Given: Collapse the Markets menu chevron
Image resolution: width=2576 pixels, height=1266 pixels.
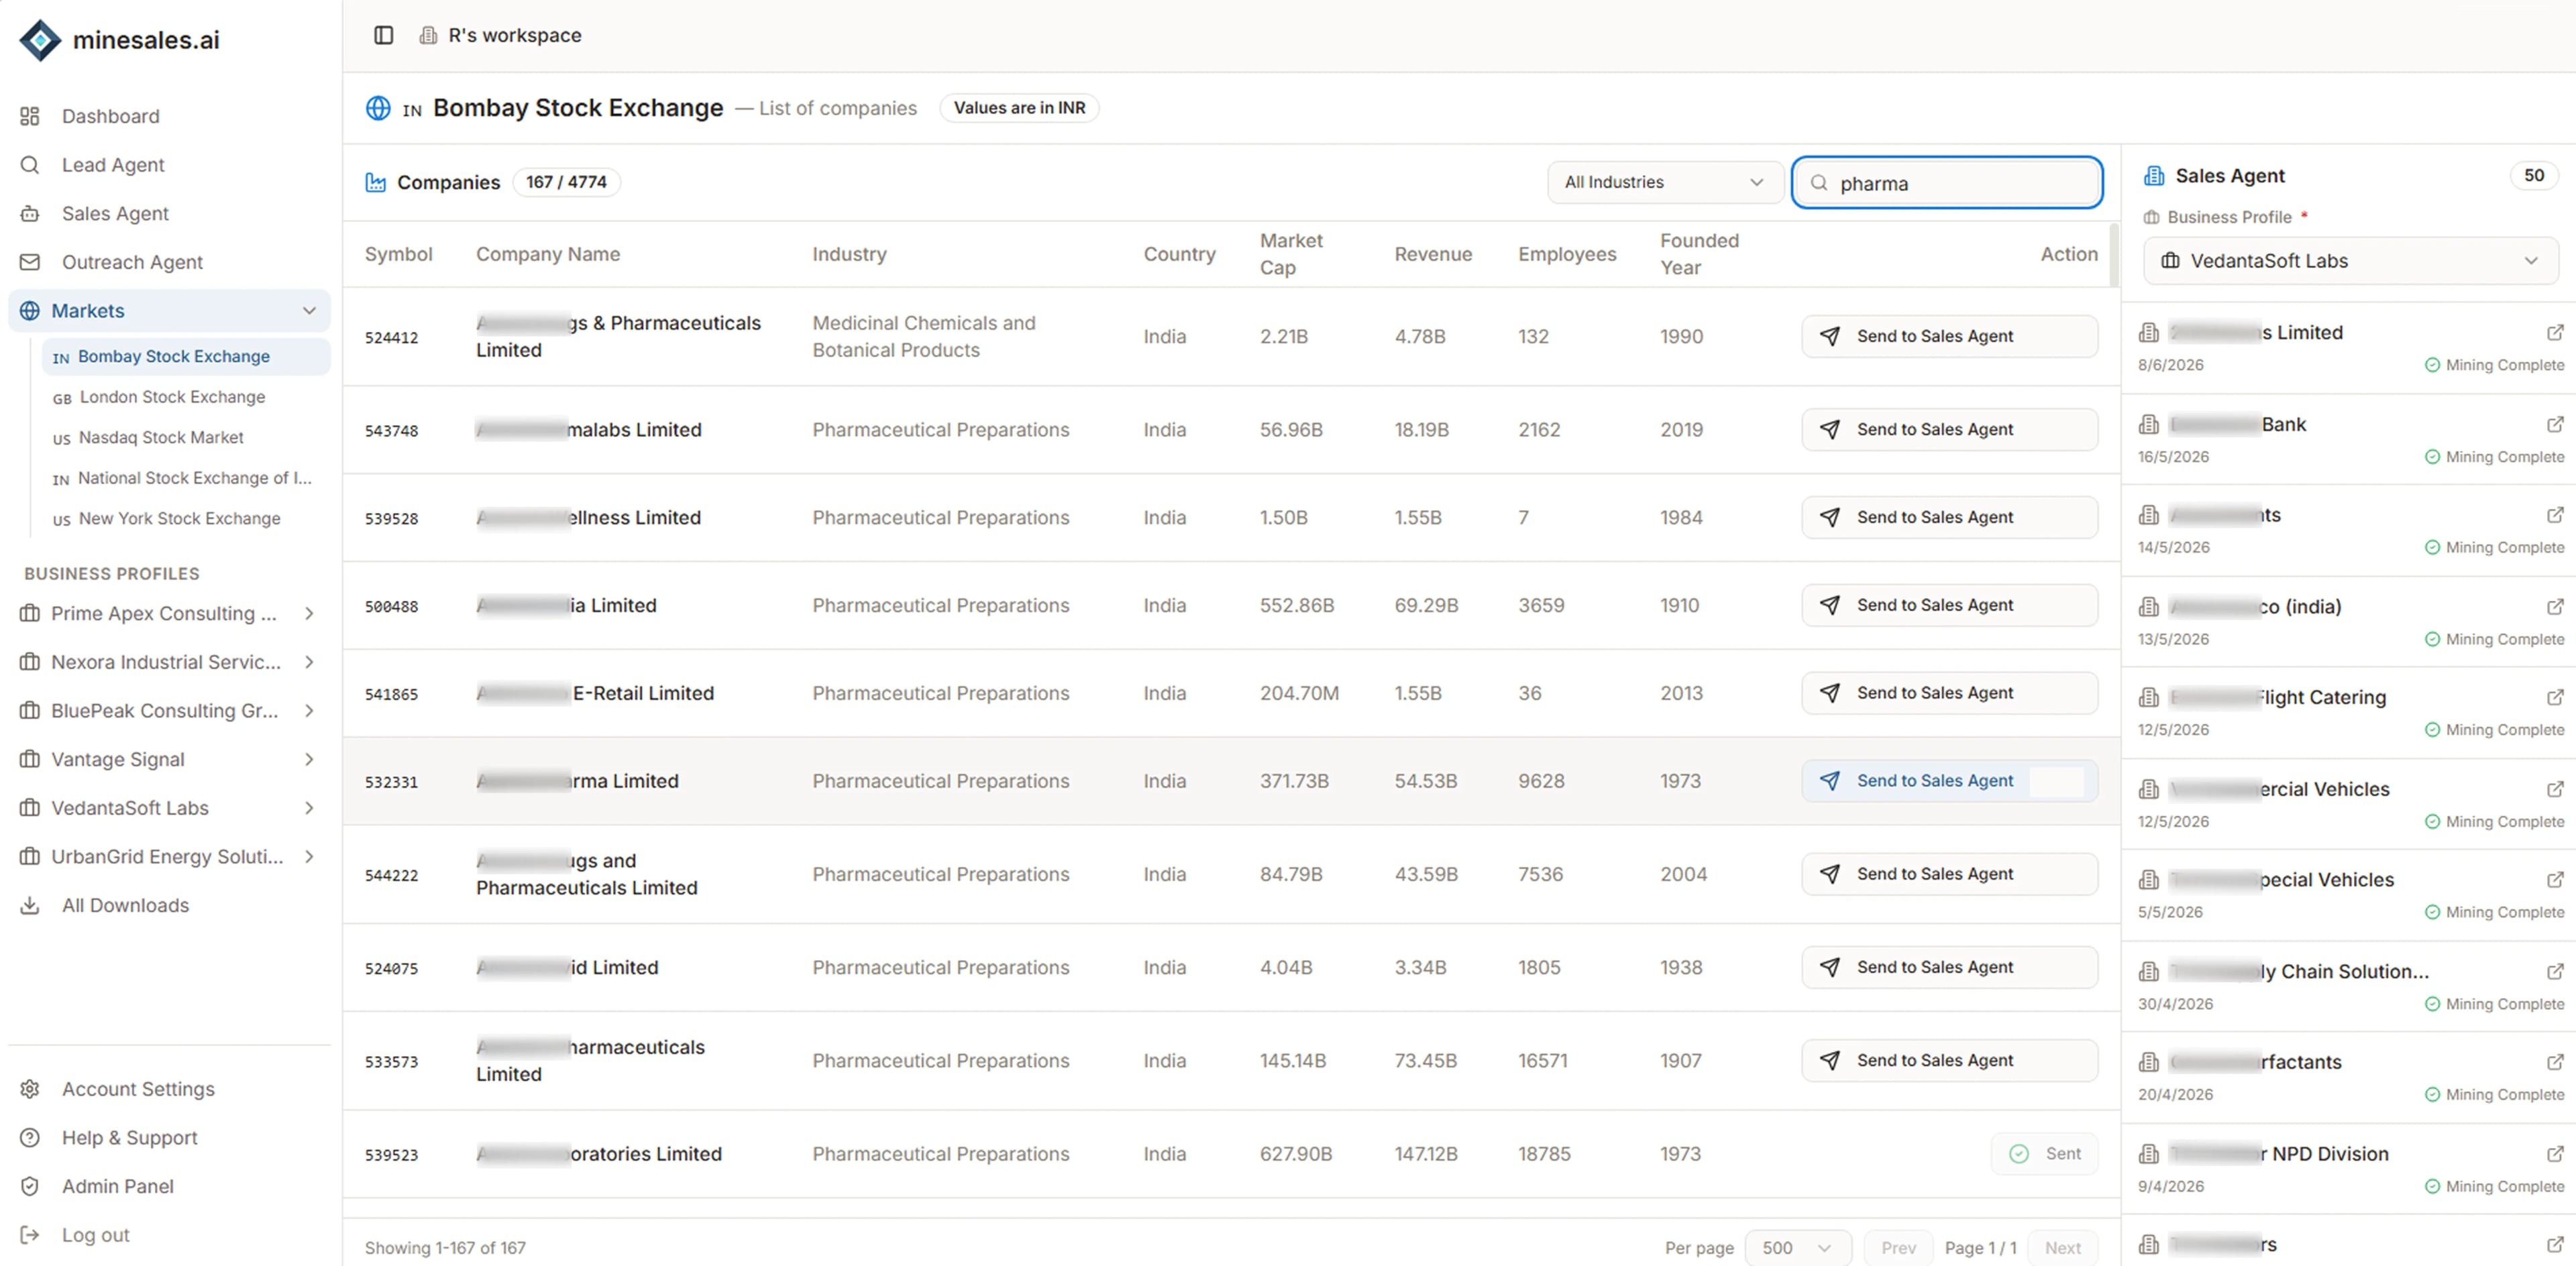Looking at the screenshot, I should 309,310.
